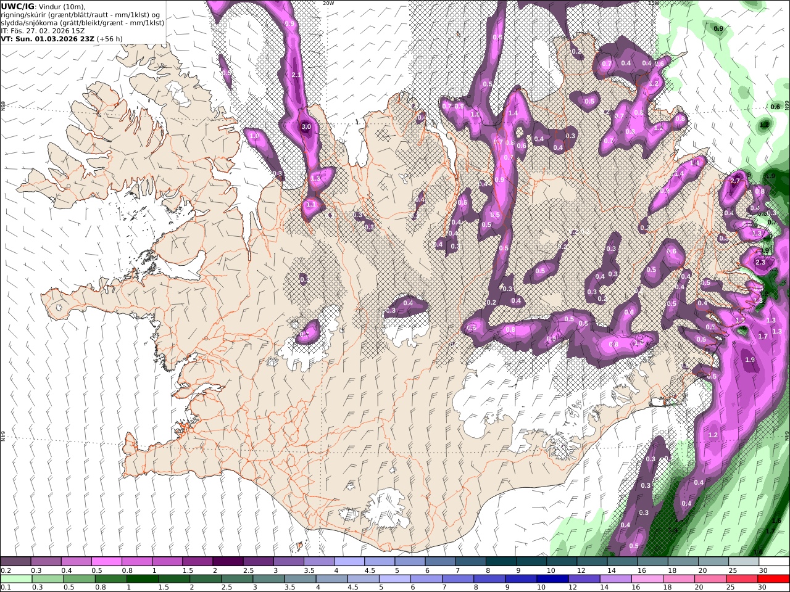Screen dimensions: 790x592
Task: Click the "2.3" value in the eastern fjords
Action: click(x=760, y=263)
